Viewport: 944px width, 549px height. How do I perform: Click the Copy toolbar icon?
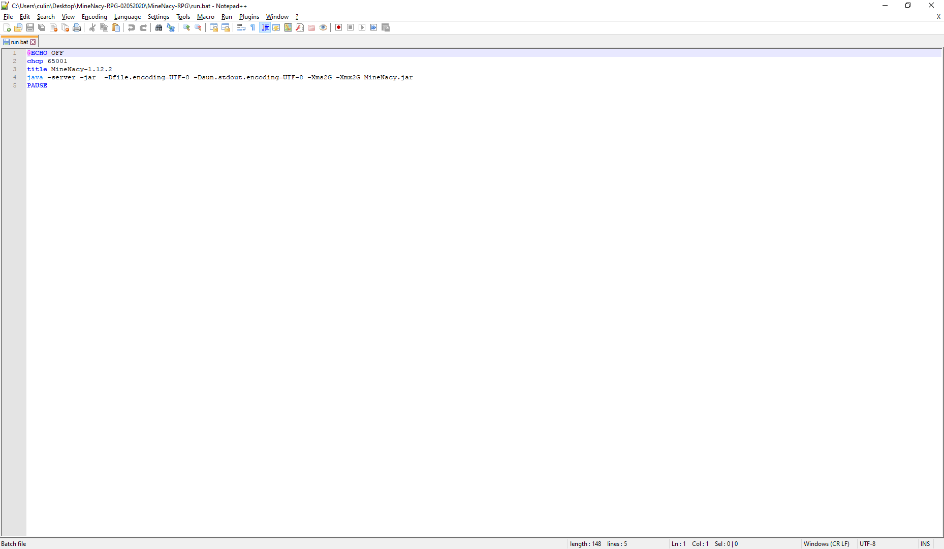(x=104, y=27)
